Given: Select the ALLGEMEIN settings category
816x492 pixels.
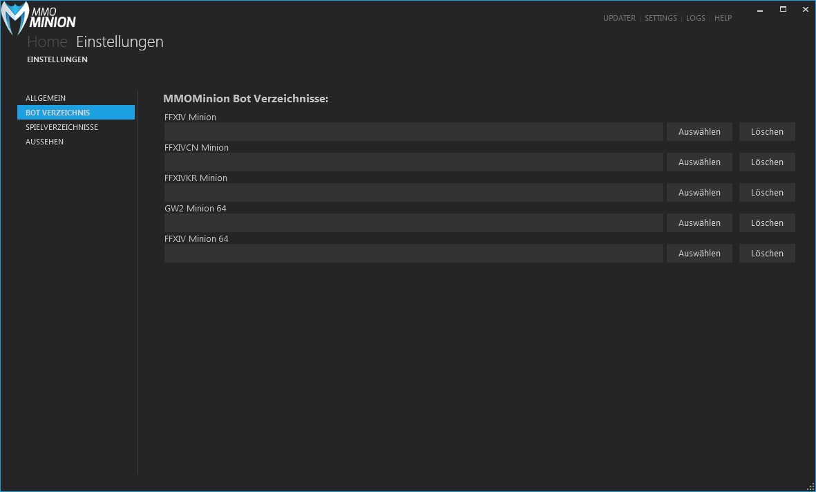Looking at the screenshot, I should (x=46, y=98).
